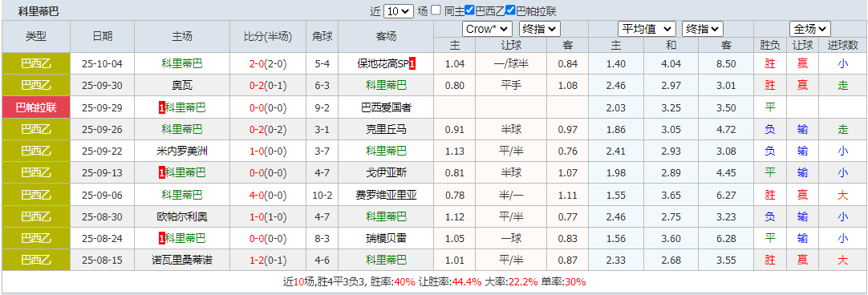Open team 克里丘马 link

387,129
